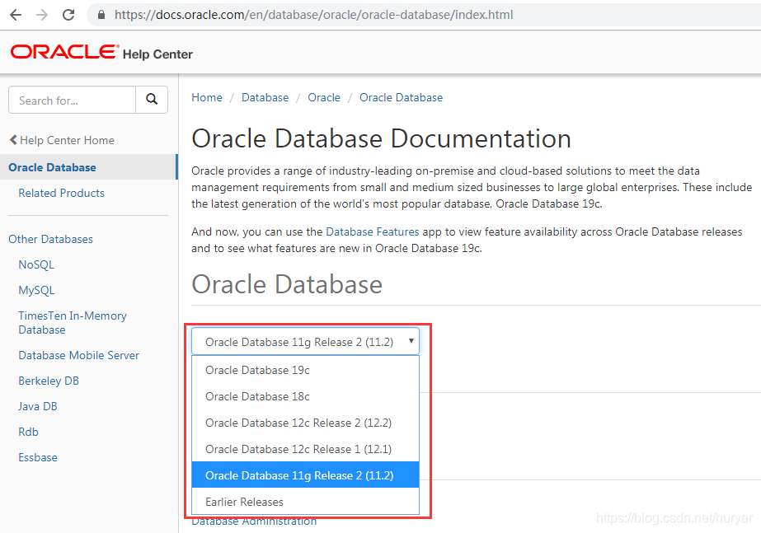Open Other Databases sidebar link
The image size is (761, 533).
point(50,239)
